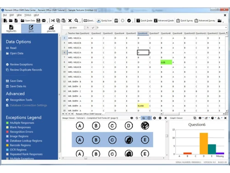Click the purple Database Lookup Regions legend swatch

tap(7, 141)
